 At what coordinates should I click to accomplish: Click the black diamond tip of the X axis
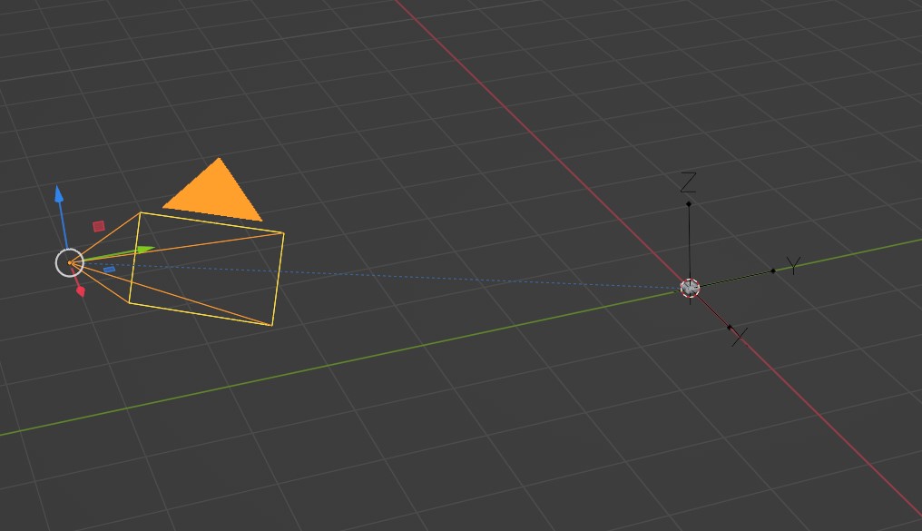729,327
